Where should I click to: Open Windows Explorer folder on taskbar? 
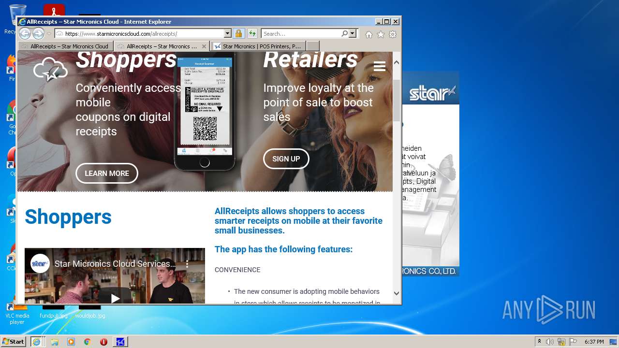[55, 342]
